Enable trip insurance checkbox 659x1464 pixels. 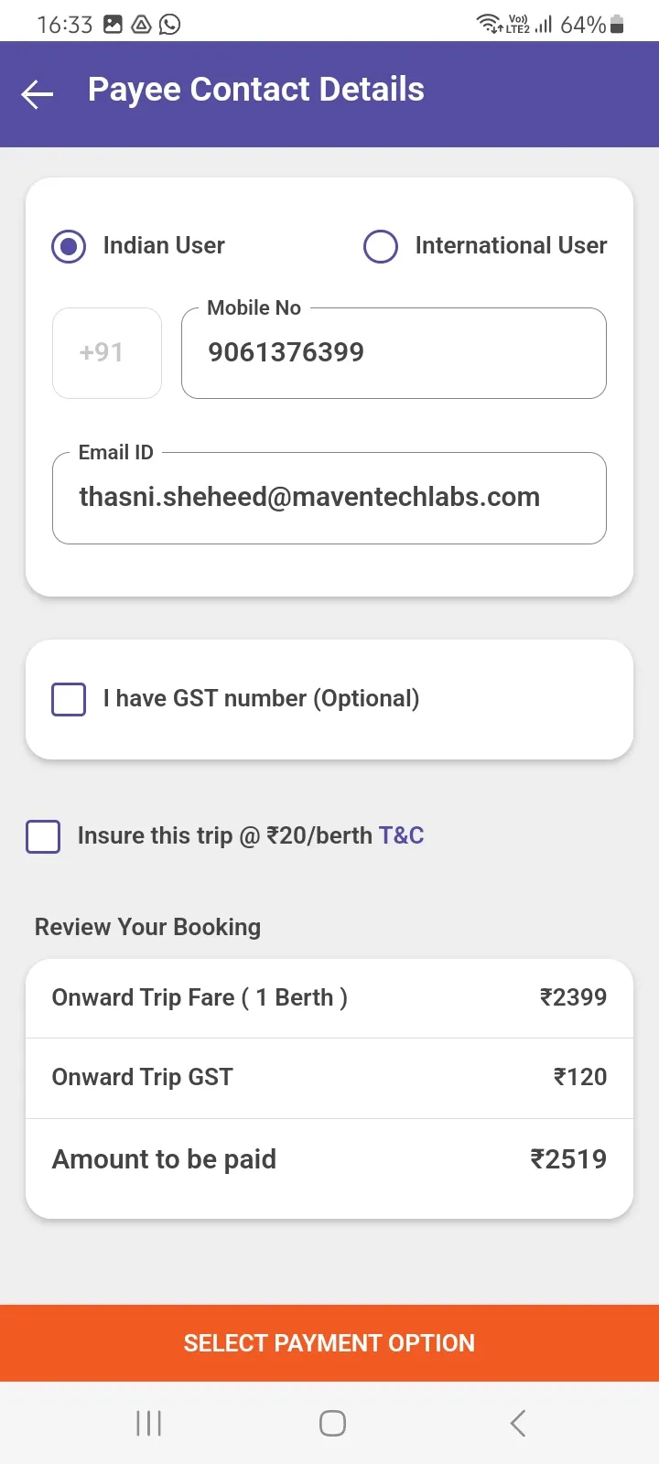coord(43,836)
